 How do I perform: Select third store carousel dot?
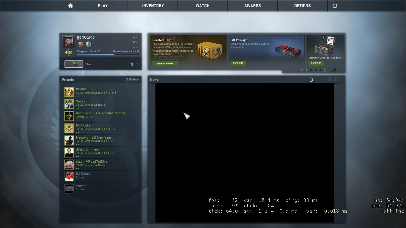[x=316, y=70]
